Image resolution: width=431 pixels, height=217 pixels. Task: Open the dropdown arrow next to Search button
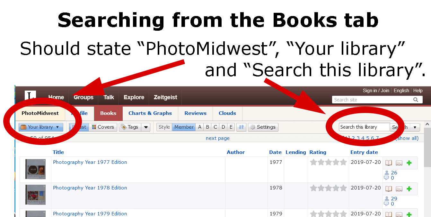click(415, 127)
